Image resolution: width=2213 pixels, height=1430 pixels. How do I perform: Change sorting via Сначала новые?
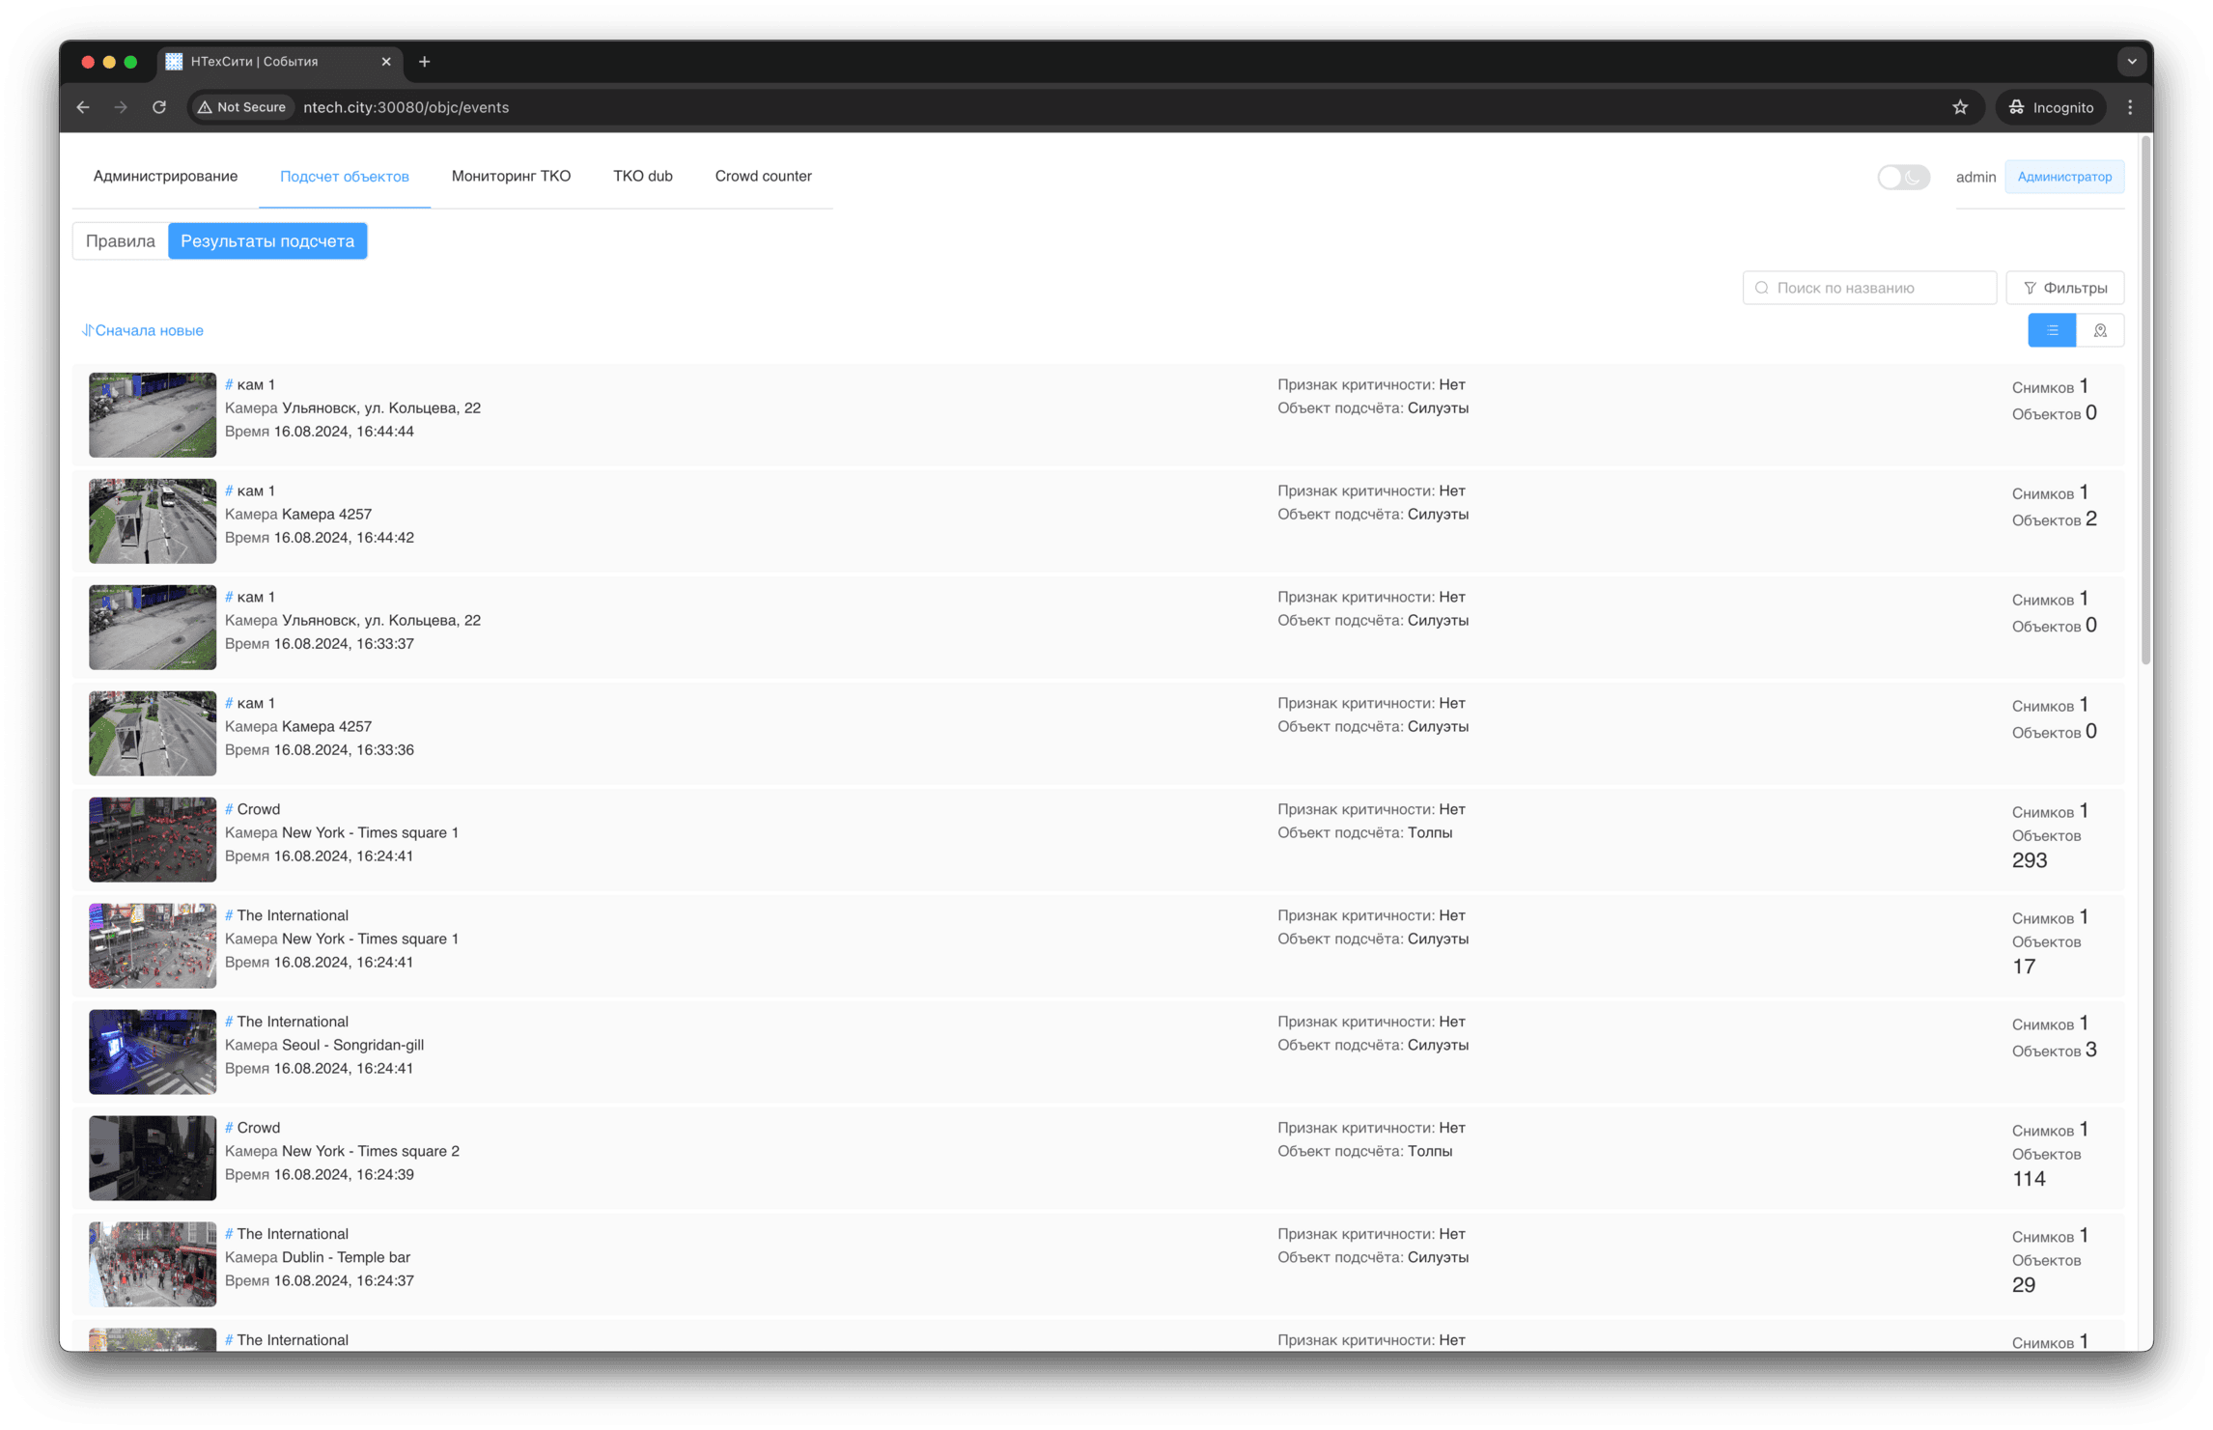[x=143, y=330]
